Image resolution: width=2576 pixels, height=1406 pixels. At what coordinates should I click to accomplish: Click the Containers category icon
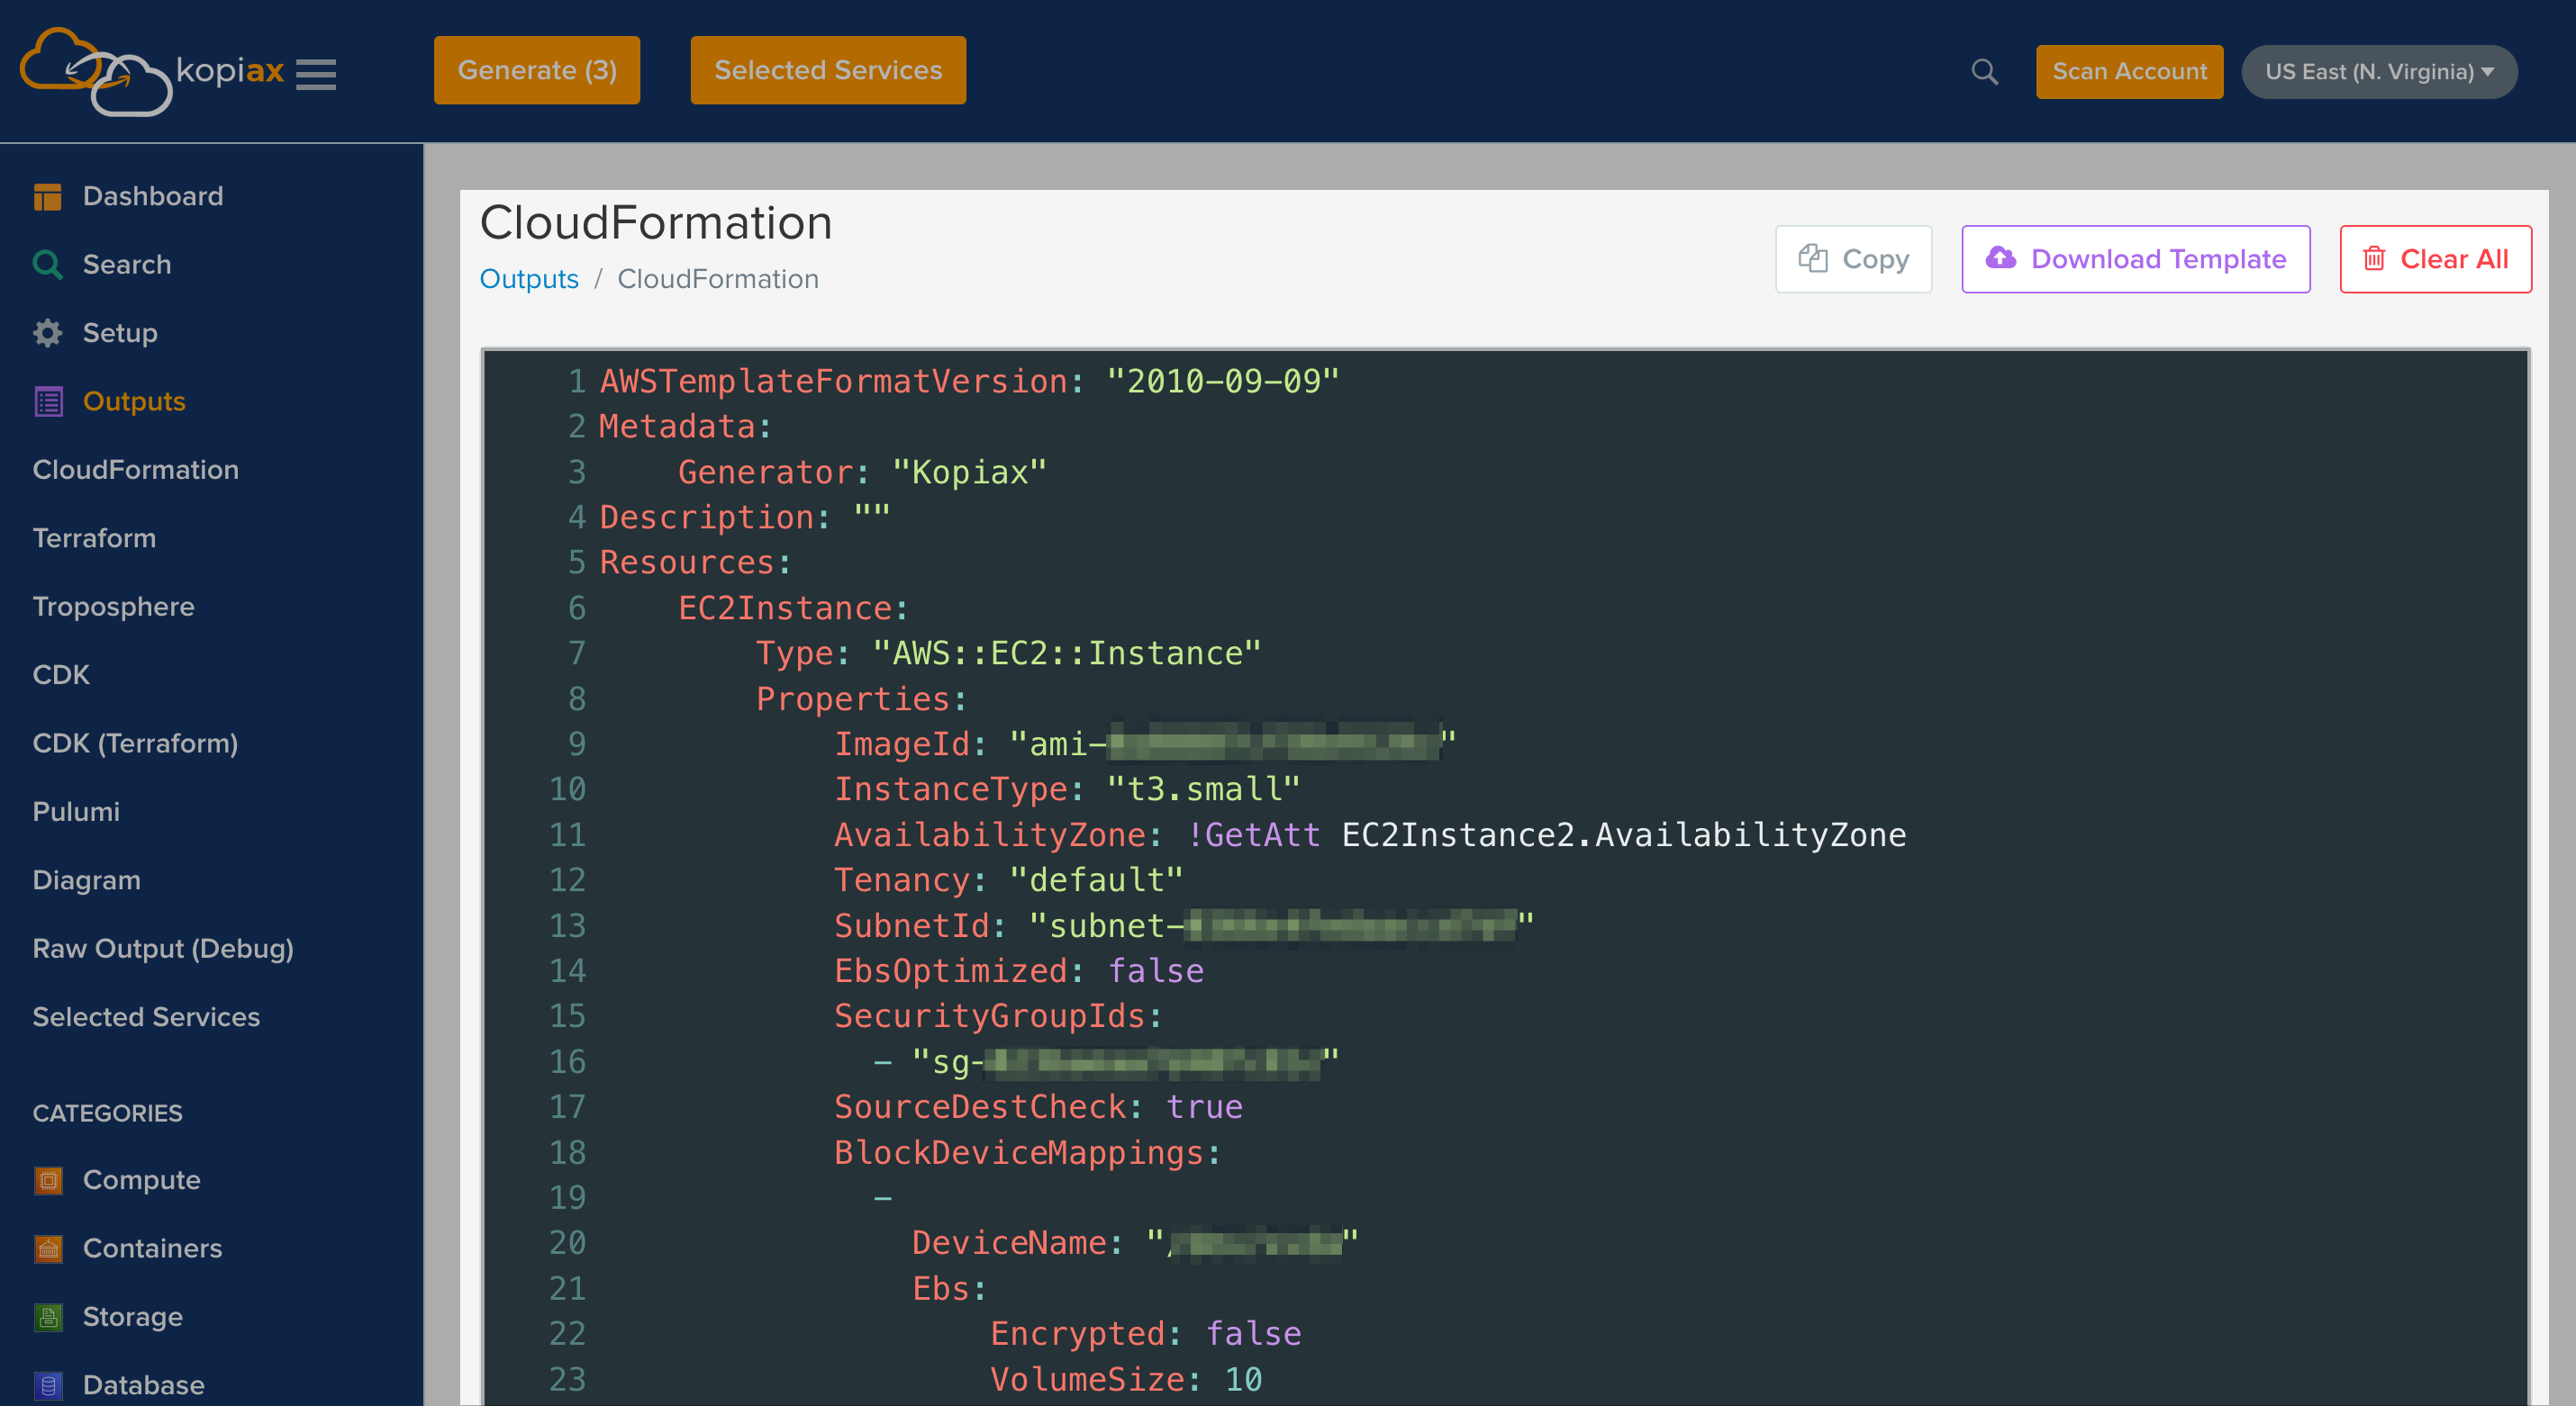[x=47, y=1249]
